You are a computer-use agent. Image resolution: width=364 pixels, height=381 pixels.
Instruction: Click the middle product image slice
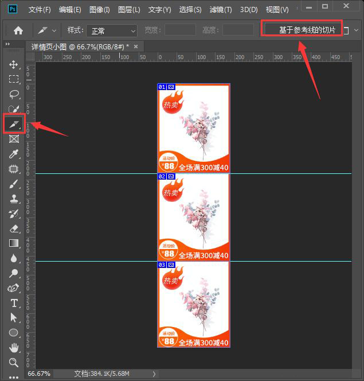click(x=194, y=217)
